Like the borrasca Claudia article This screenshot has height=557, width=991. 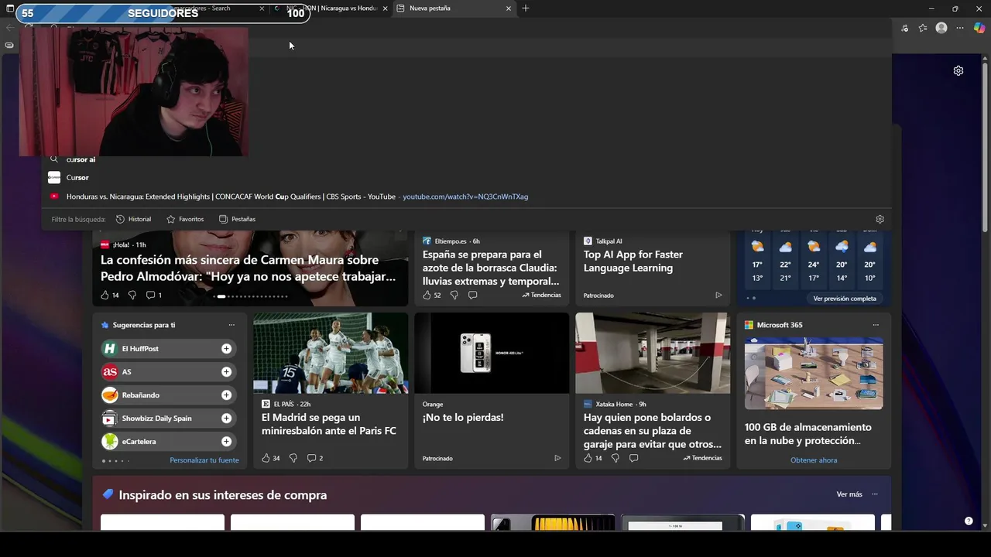431,295
